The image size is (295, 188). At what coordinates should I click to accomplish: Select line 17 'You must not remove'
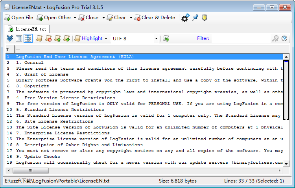pyautogui.click(x=144, y=151)
